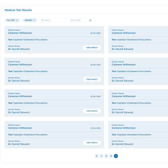
Task: Click View Result on the first left-column card
Action: (x=92, y=48)
